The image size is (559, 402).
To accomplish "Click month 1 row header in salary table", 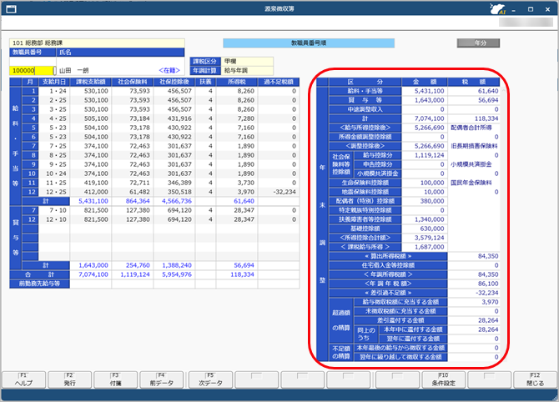I will click(x=30, y=91).
